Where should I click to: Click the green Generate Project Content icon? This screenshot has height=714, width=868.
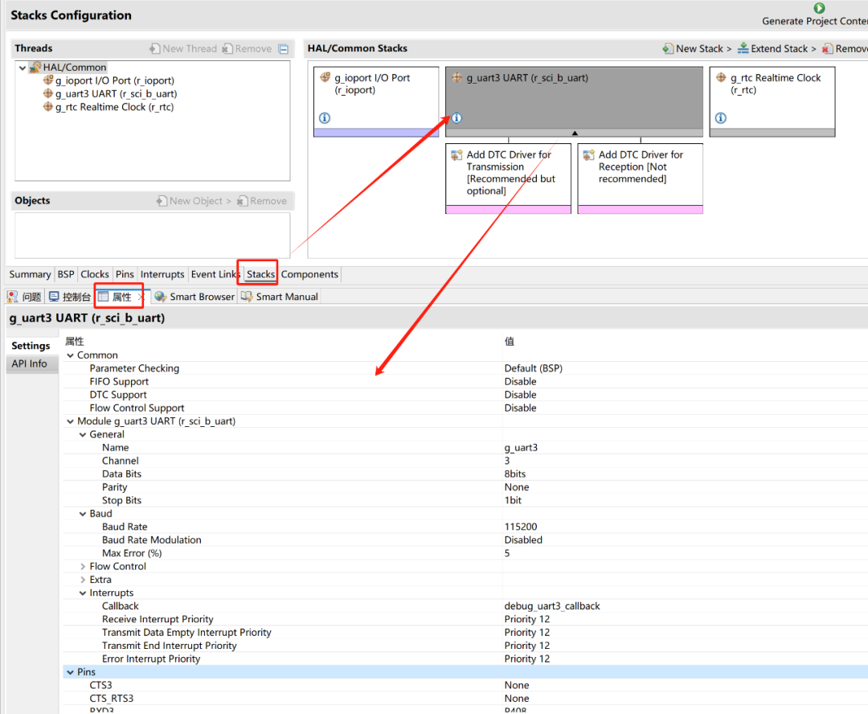click(x=819, y=8)
